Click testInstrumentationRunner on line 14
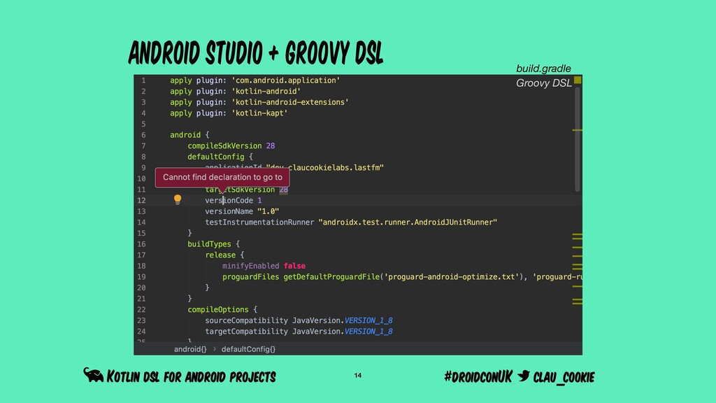Image resolution: width=716 pixels, height=403 pixels. tap(259, 222)
